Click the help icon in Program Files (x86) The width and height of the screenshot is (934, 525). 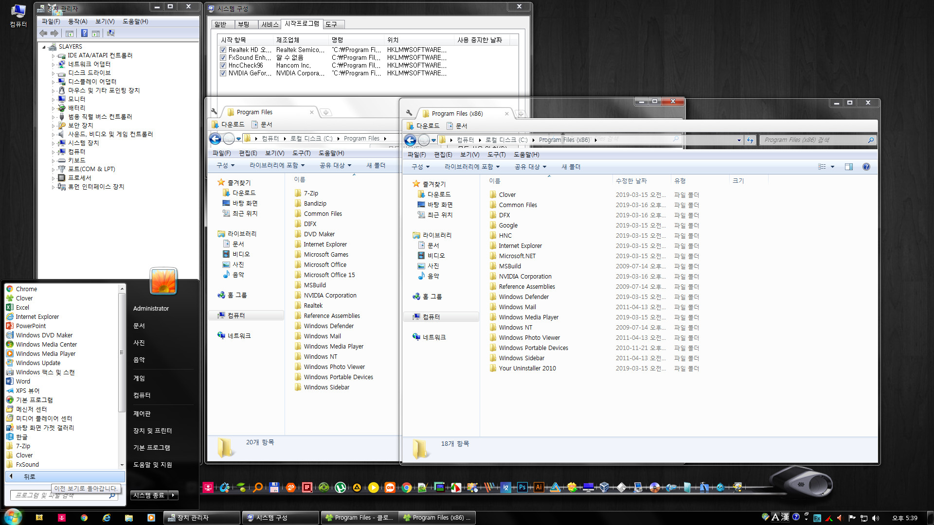click(x=866, y=167)
